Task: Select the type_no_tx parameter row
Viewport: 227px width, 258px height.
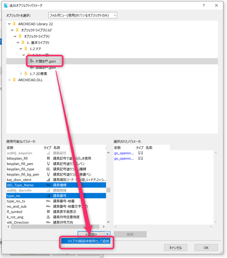Action: (x=56, y=201)
